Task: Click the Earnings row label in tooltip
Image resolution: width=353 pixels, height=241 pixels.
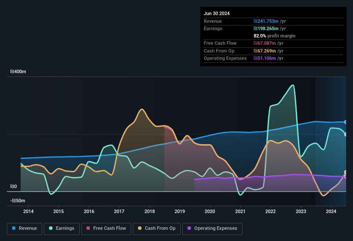Action: (x=213, y=28)
